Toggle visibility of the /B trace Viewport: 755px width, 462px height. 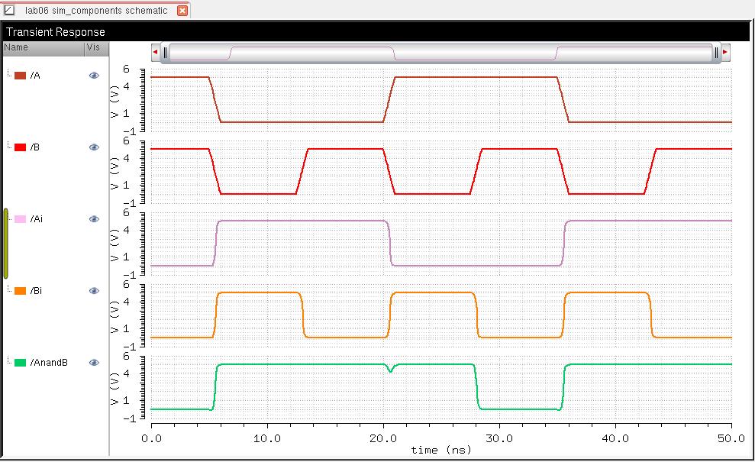point(94,147)
